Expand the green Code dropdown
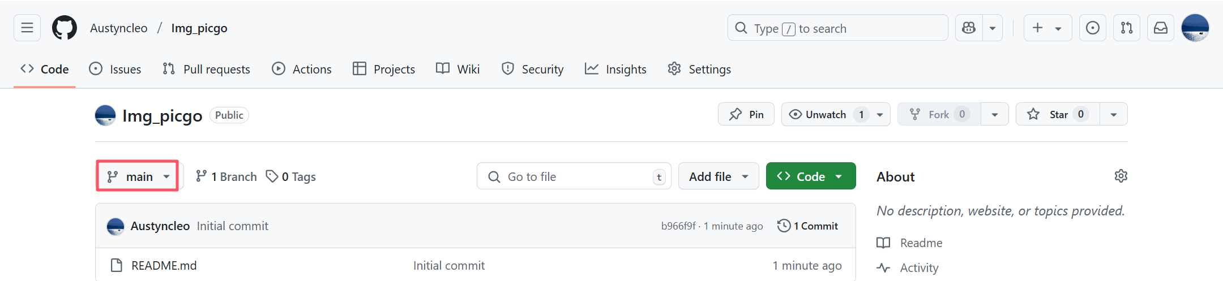Viewport: 1223px width, 281px height. (x=810, y=176)
